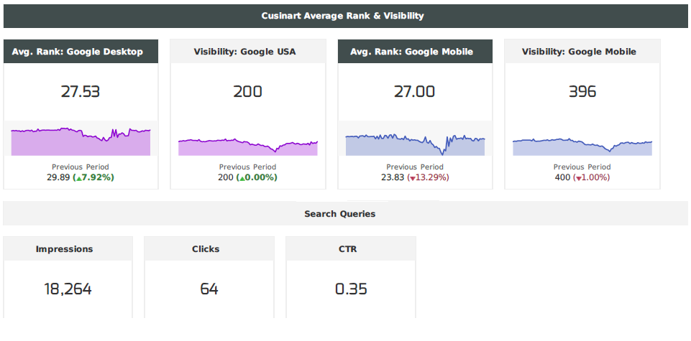Click the green up arrow beside 0.00%
691x341 pixels.
point(240,177)
